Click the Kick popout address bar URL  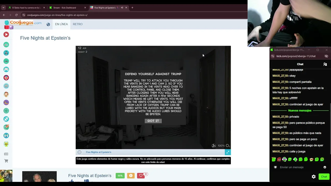click(x=296, y=56)
